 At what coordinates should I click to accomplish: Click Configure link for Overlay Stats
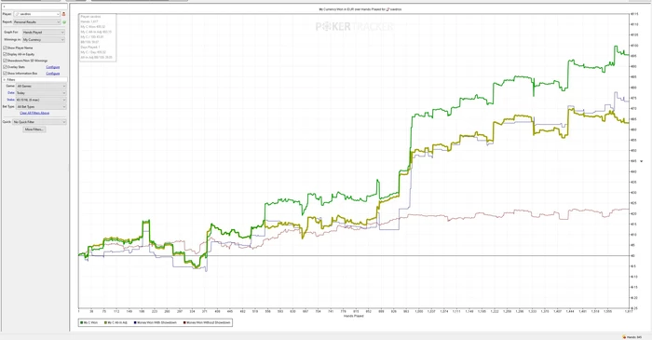coord(53,67)
